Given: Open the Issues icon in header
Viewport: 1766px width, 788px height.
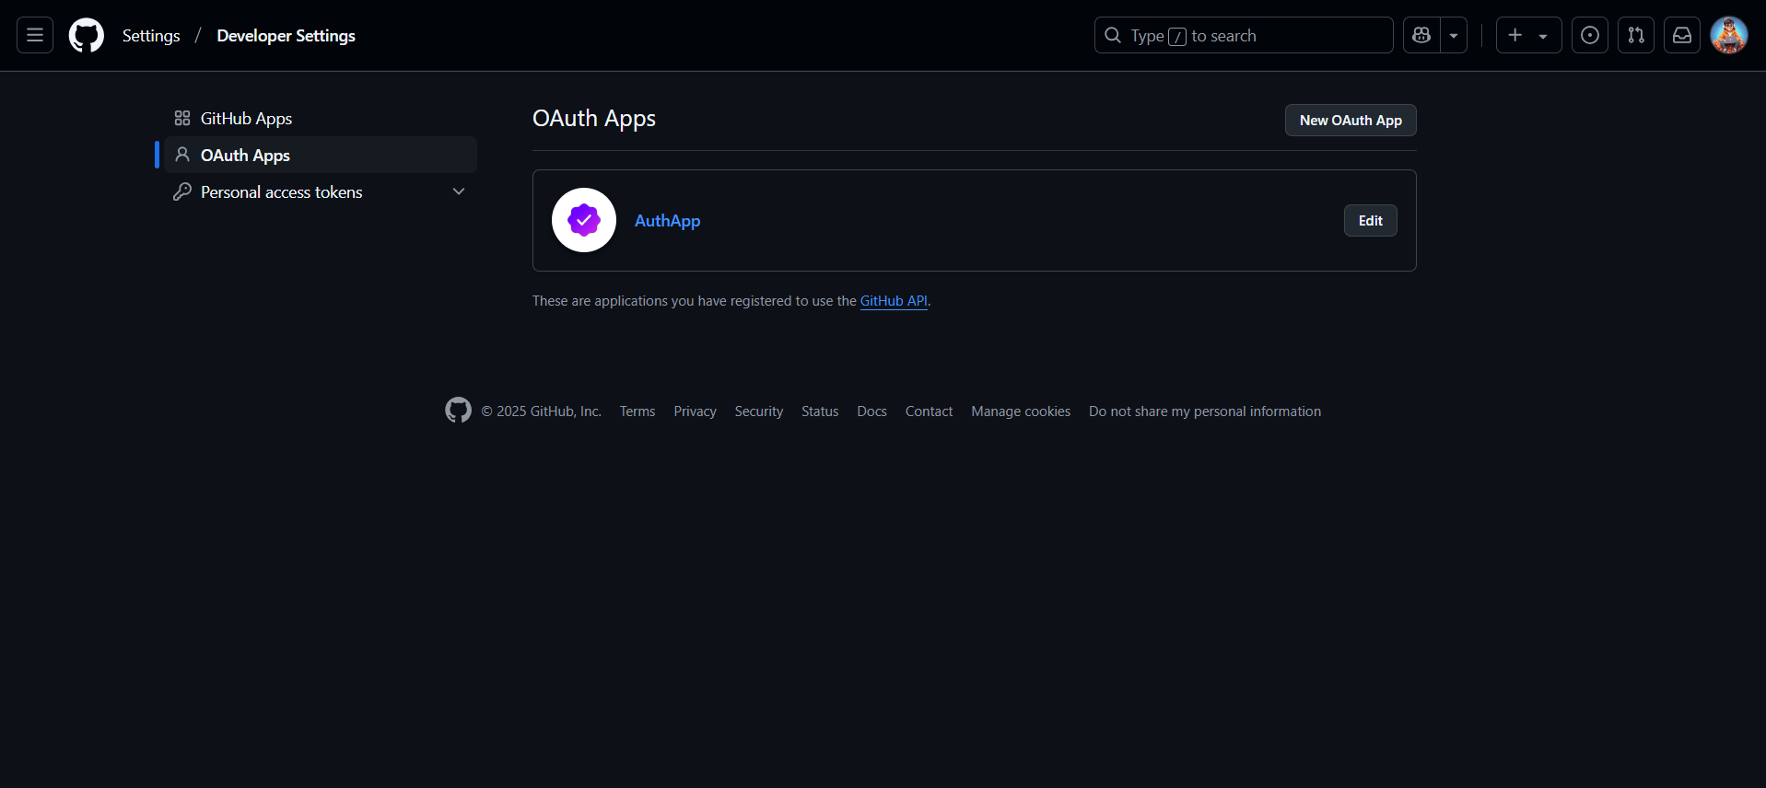Looking at the screenshot, I should point(1590,35).
